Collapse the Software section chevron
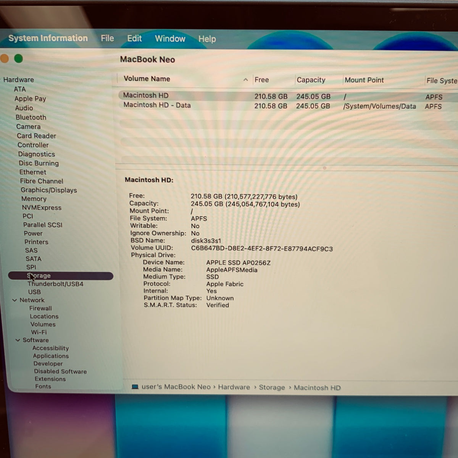This screenshot has width=458, height=458. [x=18, y=340]
